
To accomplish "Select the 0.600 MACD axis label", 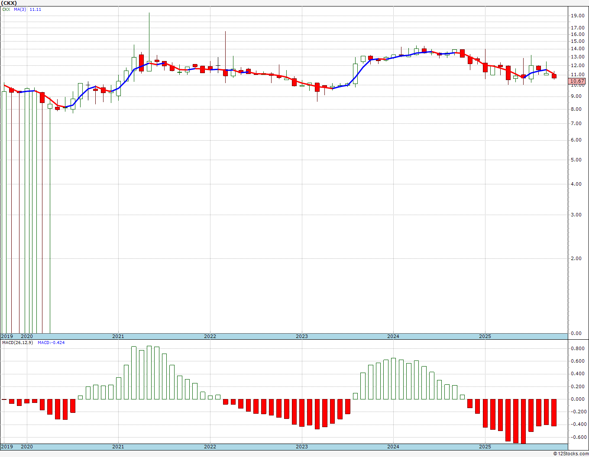I will click(x=578, y=361).
